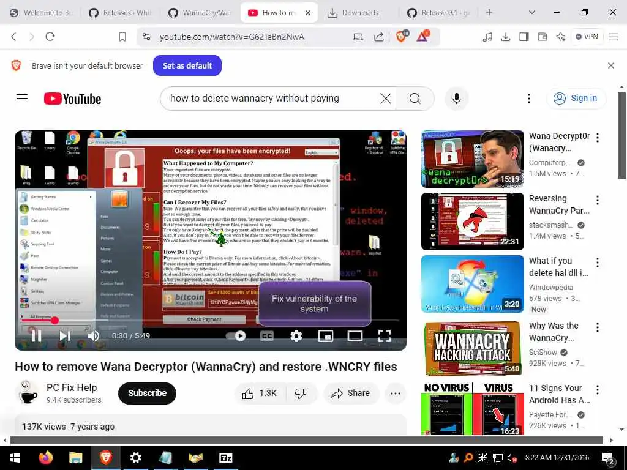
Task: Pause the video
Action: pos(36,336)
